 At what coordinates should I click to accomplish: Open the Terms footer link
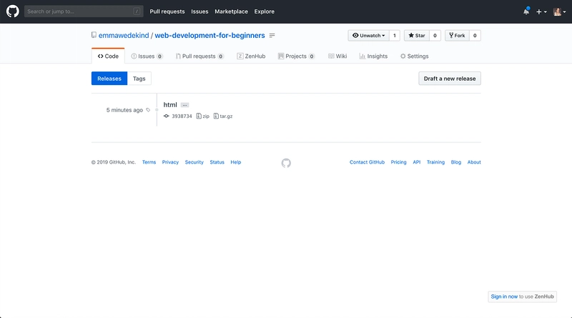[x=149, y=162]
